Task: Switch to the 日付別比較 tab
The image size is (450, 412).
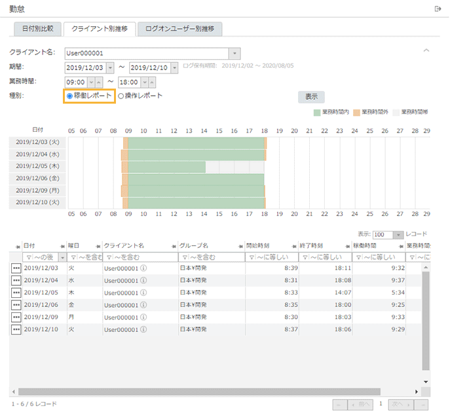Action: pos(38,29)
